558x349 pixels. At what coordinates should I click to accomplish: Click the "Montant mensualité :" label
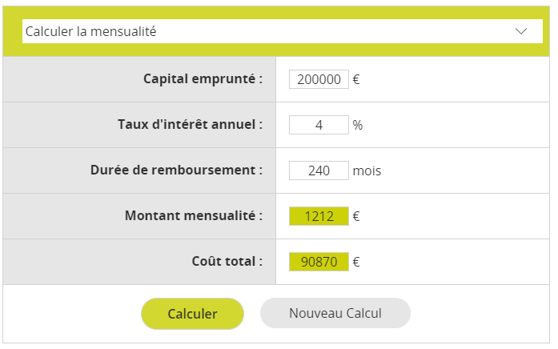pos(194,215)
